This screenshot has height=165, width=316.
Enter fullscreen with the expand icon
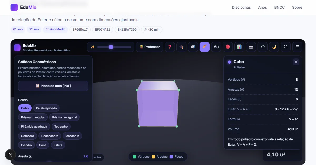(x=286, y=47)
